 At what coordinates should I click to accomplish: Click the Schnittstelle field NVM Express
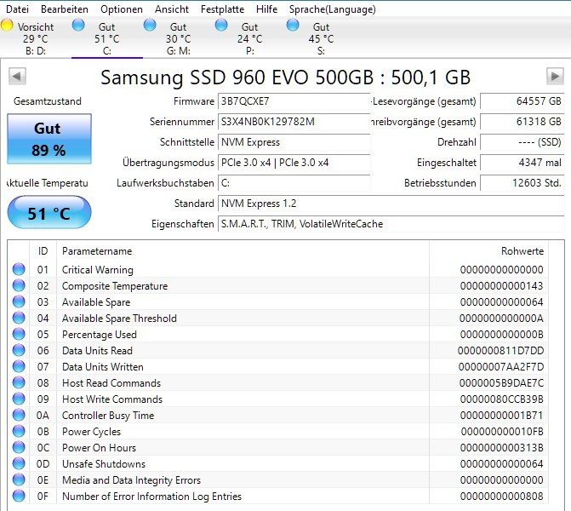pos(294,141)
